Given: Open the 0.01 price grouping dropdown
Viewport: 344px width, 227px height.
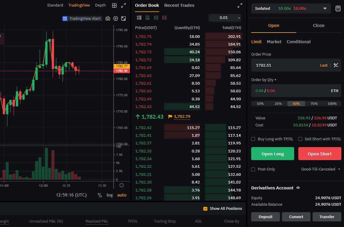Looking at the screenshot, I should 225,18.
